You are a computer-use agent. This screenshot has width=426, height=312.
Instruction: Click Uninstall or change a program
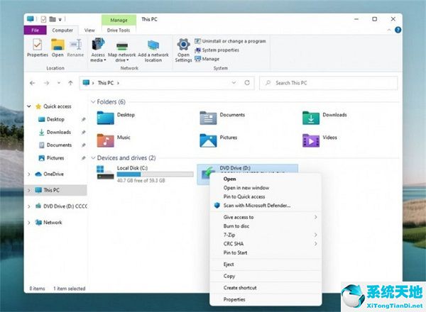coord(230,41)
